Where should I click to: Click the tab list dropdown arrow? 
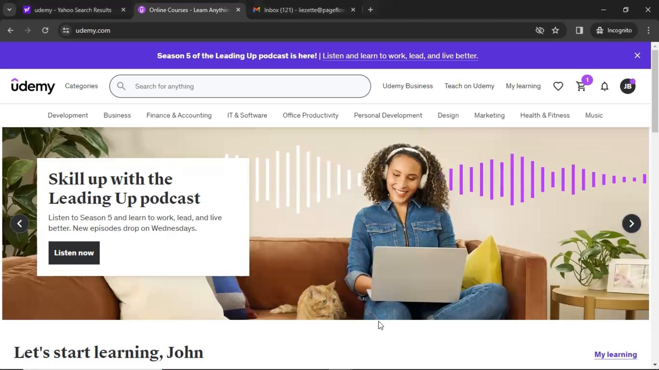tap(10, 10)
